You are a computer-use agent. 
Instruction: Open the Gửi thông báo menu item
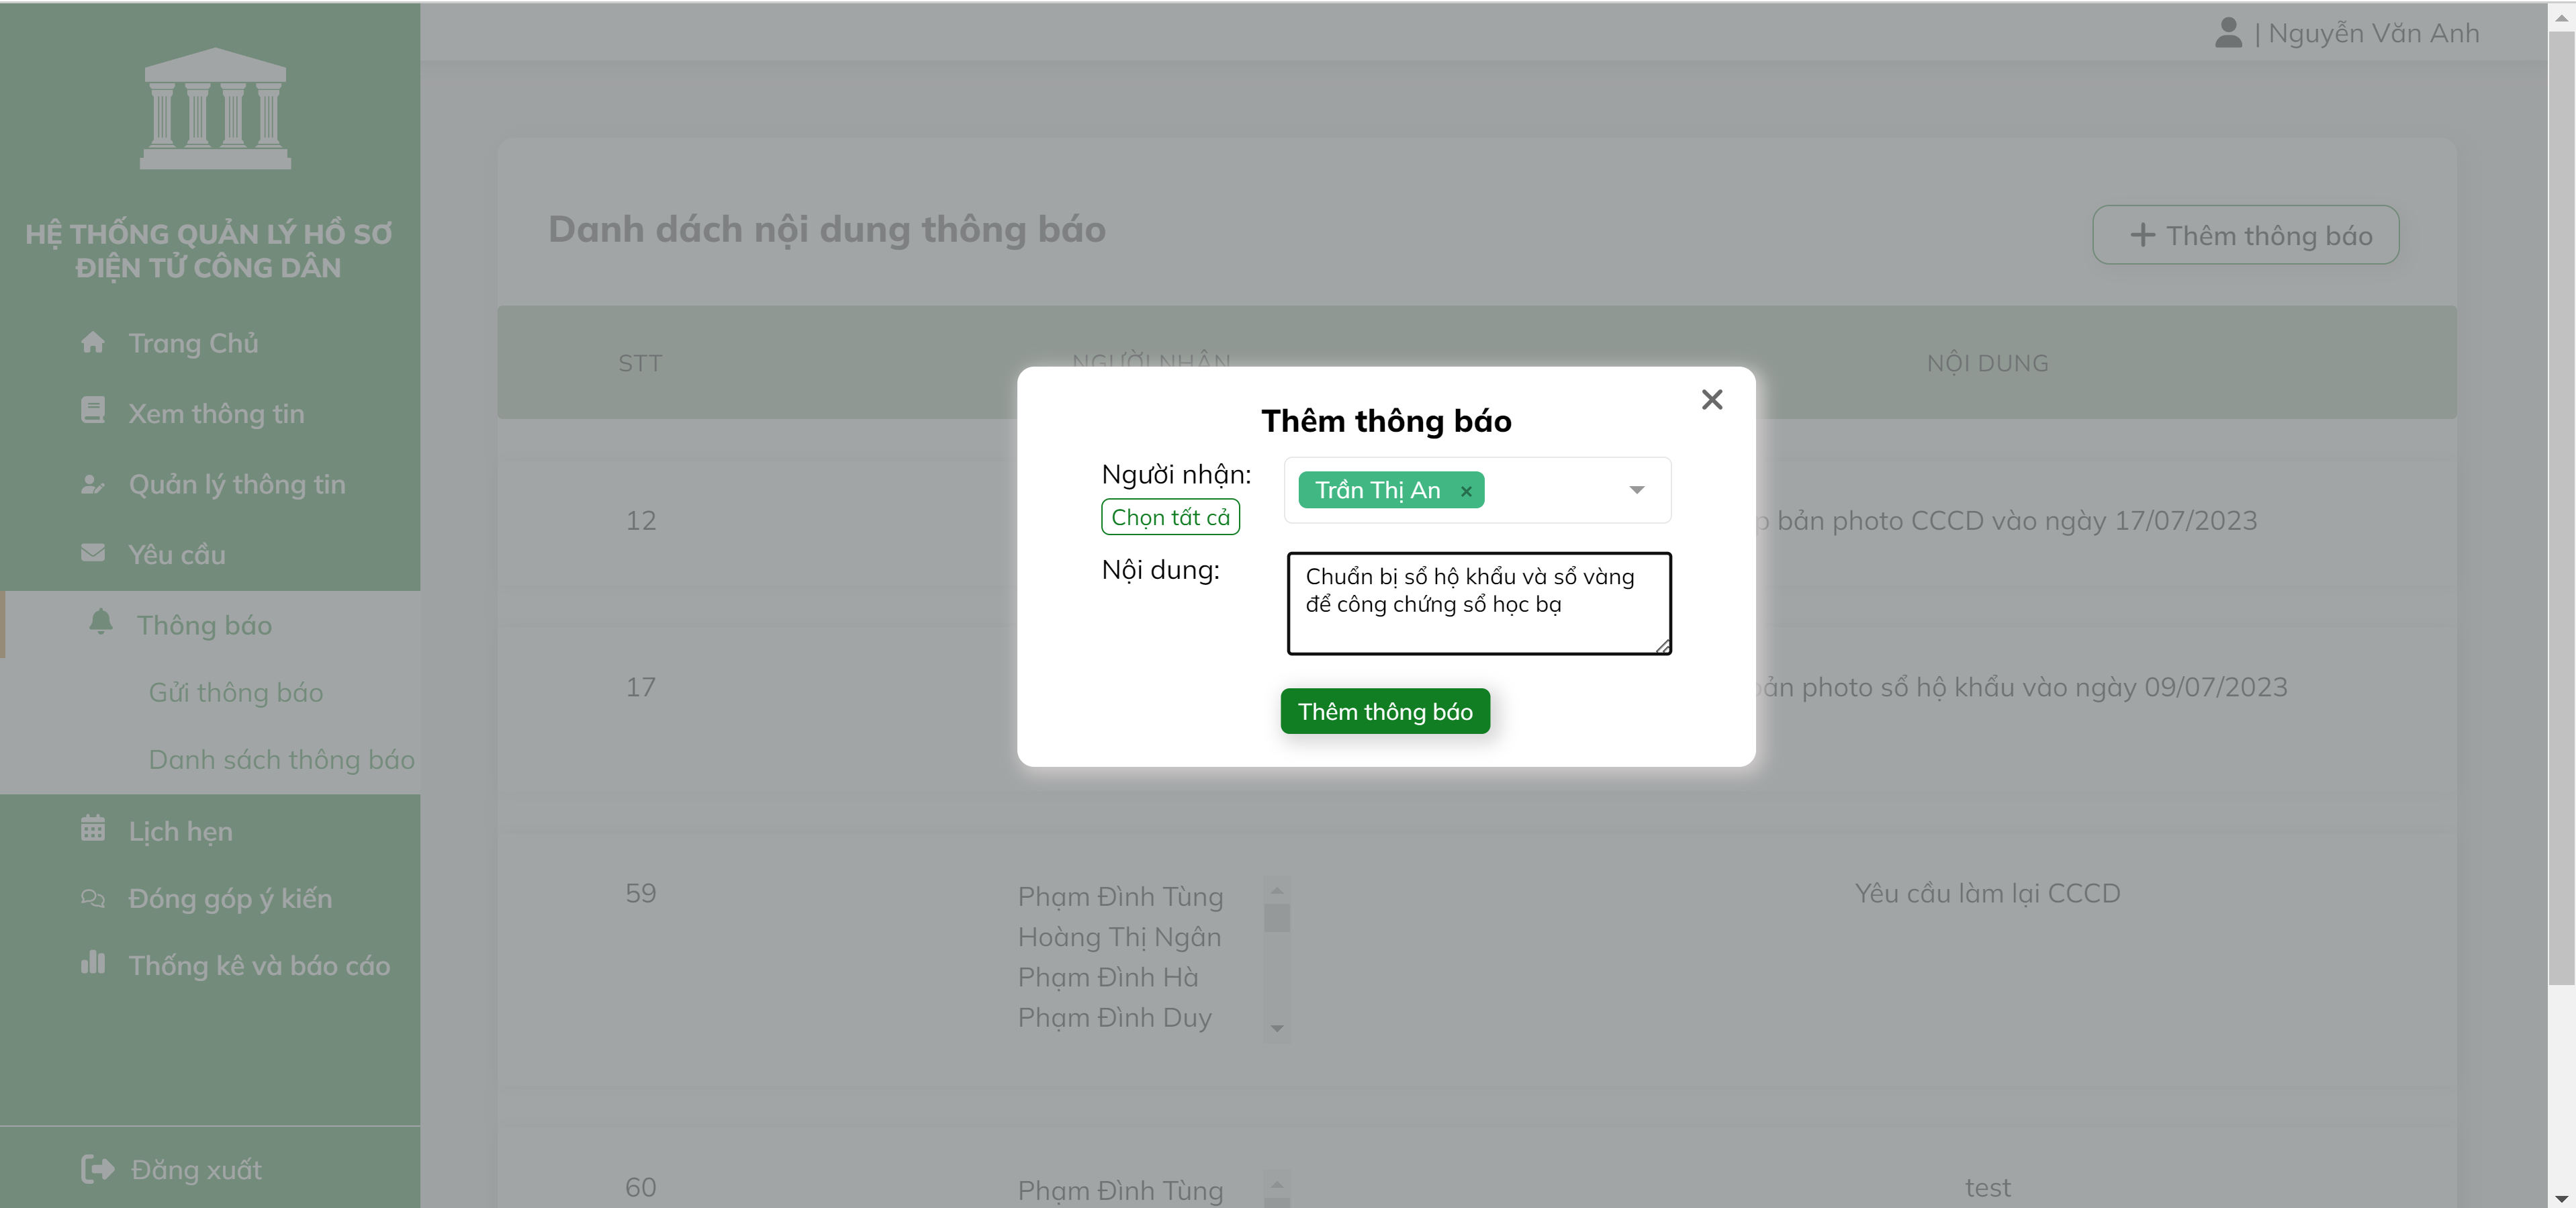[x=236, y=691]
